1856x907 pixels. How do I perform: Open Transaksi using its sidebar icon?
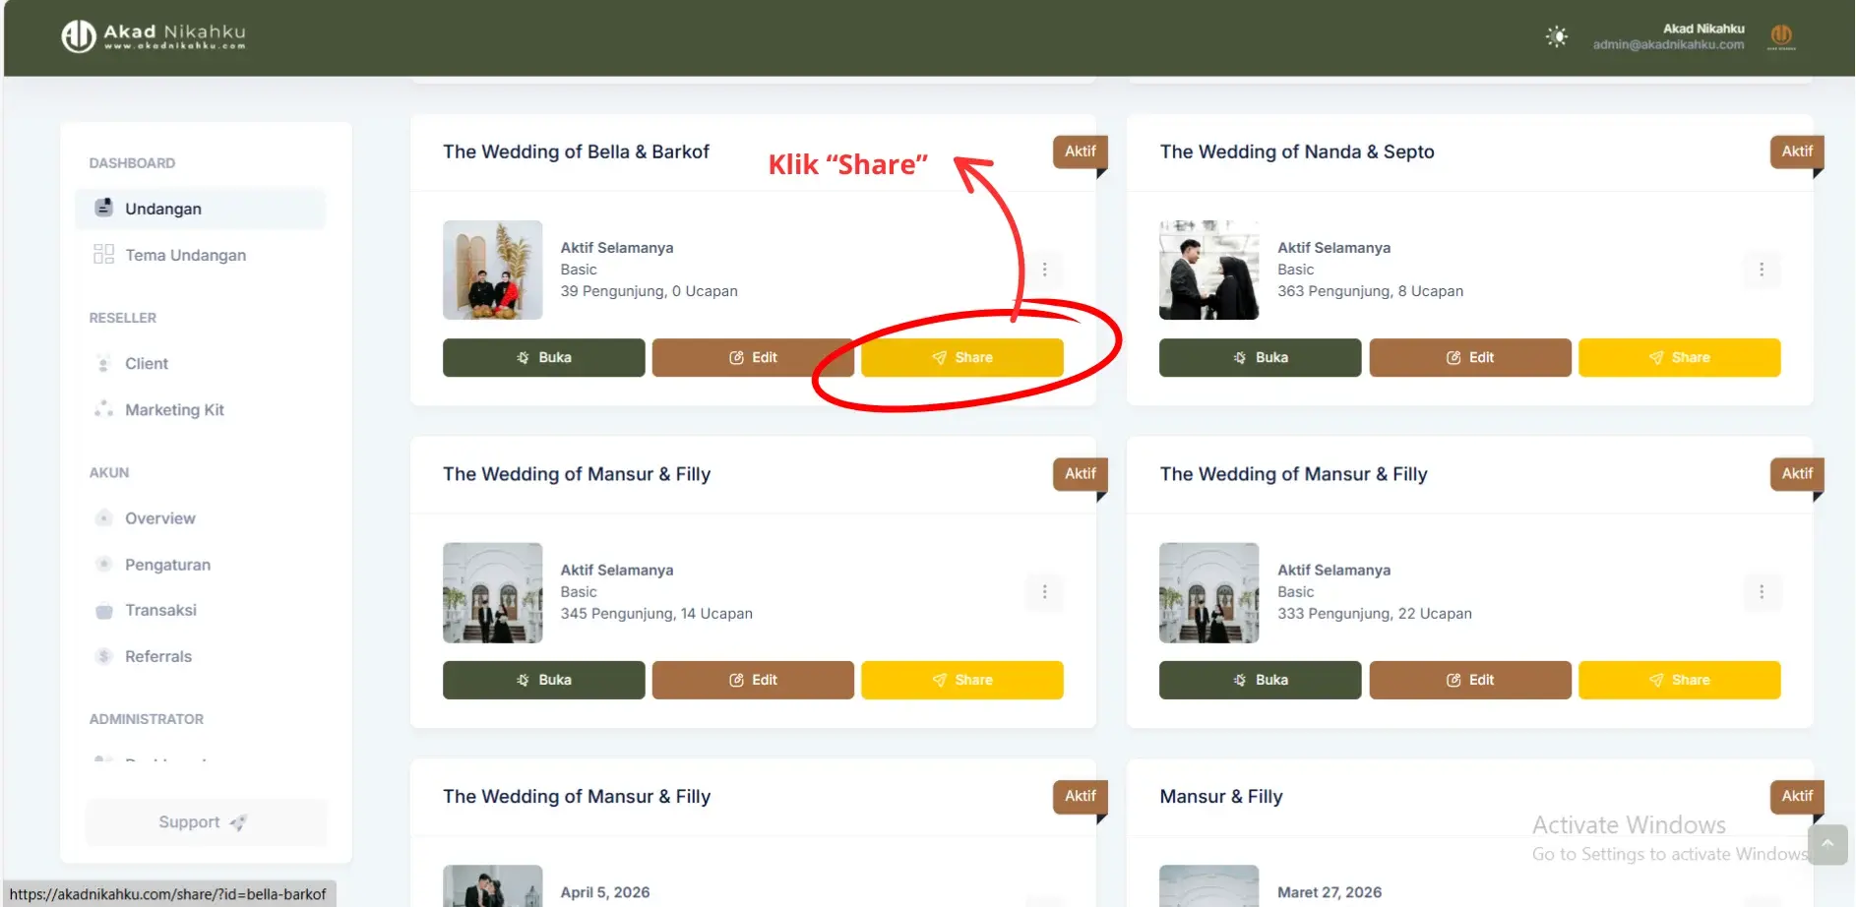coord(104,610)
